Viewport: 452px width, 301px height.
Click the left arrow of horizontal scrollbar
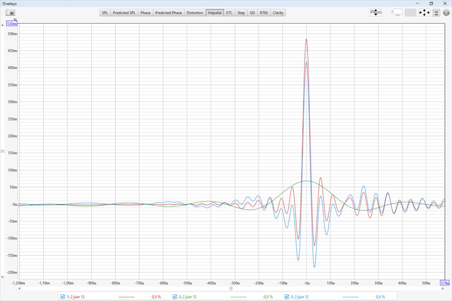coord(20,288)
